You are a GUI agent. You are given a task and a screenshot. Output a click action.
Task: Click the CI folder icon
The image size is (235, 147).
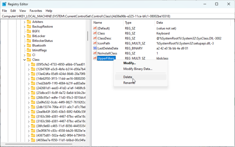pyautogui.click(x=29, y=55)
